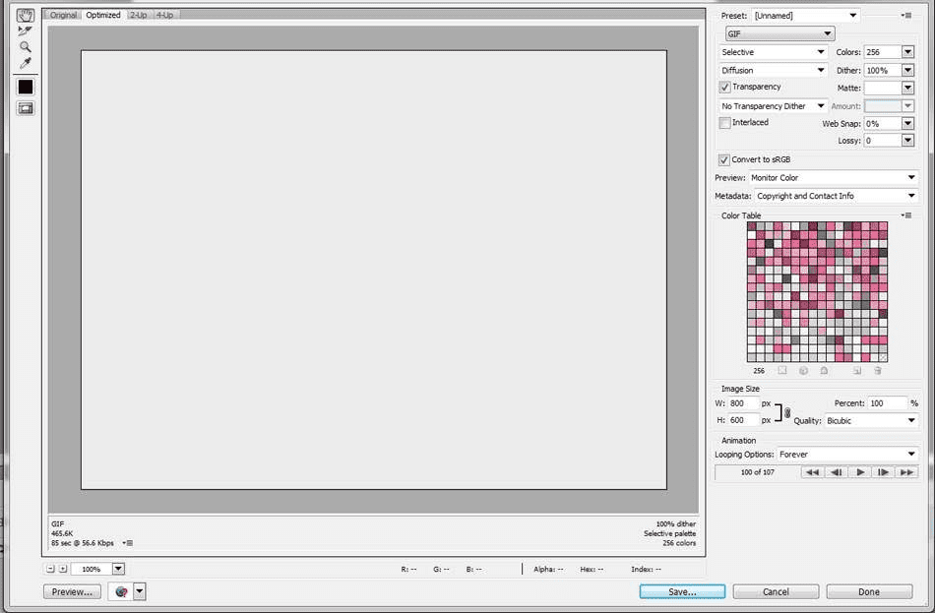
Task: Open the Preview Monitor Color dropdown
Action: pyautogui.click(x=833, y=178)
